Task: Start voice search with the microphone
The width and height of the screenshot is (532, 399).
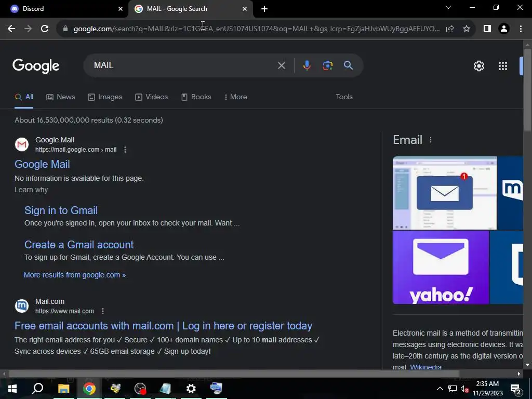Action: [307, 65]
